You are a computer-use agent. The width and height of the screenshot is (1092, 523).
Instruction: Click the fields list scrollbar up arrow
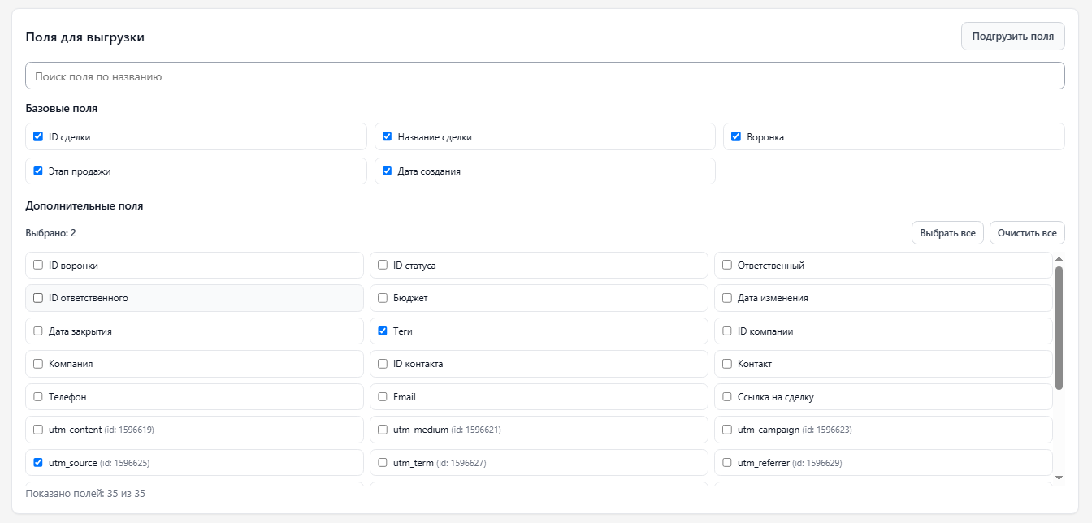pyautogui.click(x=1059, y=259)
